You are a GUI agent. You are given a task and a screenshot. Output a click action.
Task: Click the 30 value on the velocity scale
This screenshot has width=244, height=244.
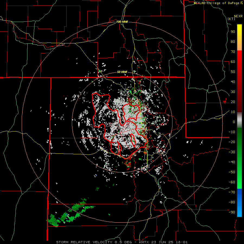[233, 92]
